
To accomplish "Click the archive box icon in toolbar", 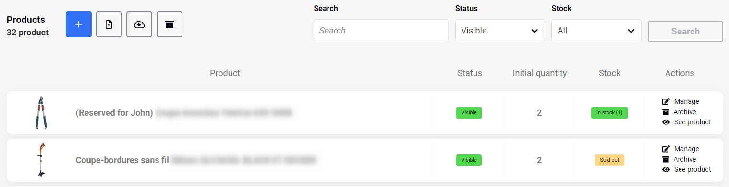I will [x=170, y=24].
